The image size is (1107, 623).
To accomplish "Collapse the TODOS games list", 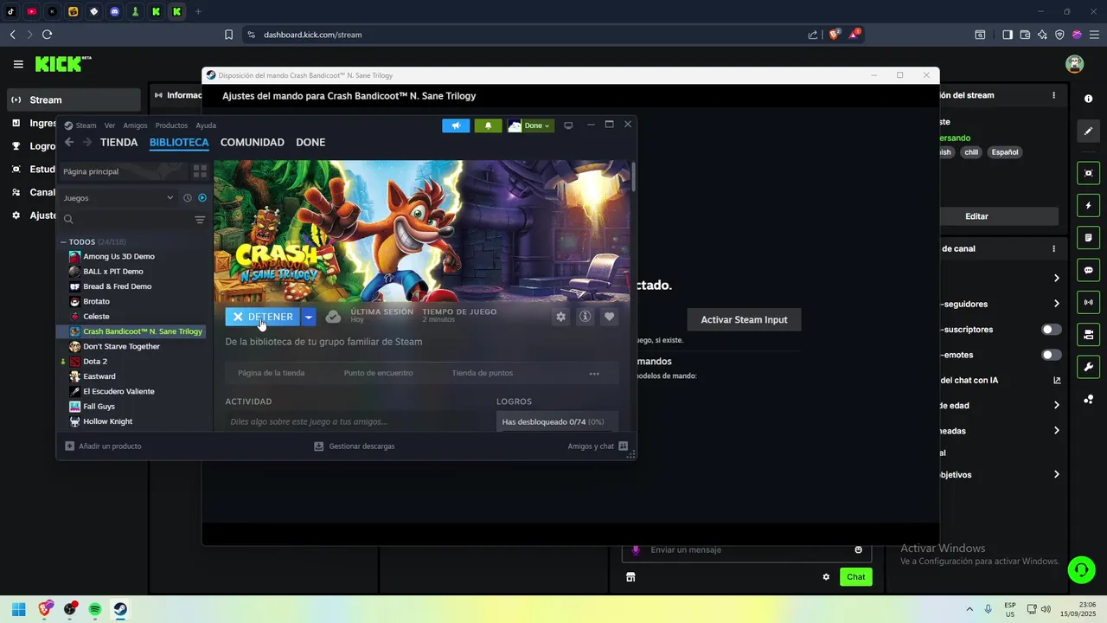I will [x=63, y=242].
